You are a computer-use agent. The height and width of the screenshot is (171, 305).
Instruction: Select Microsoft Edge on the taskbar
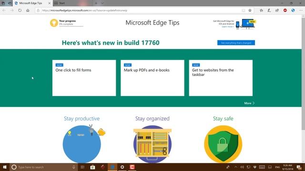click(x=112, y=167)
